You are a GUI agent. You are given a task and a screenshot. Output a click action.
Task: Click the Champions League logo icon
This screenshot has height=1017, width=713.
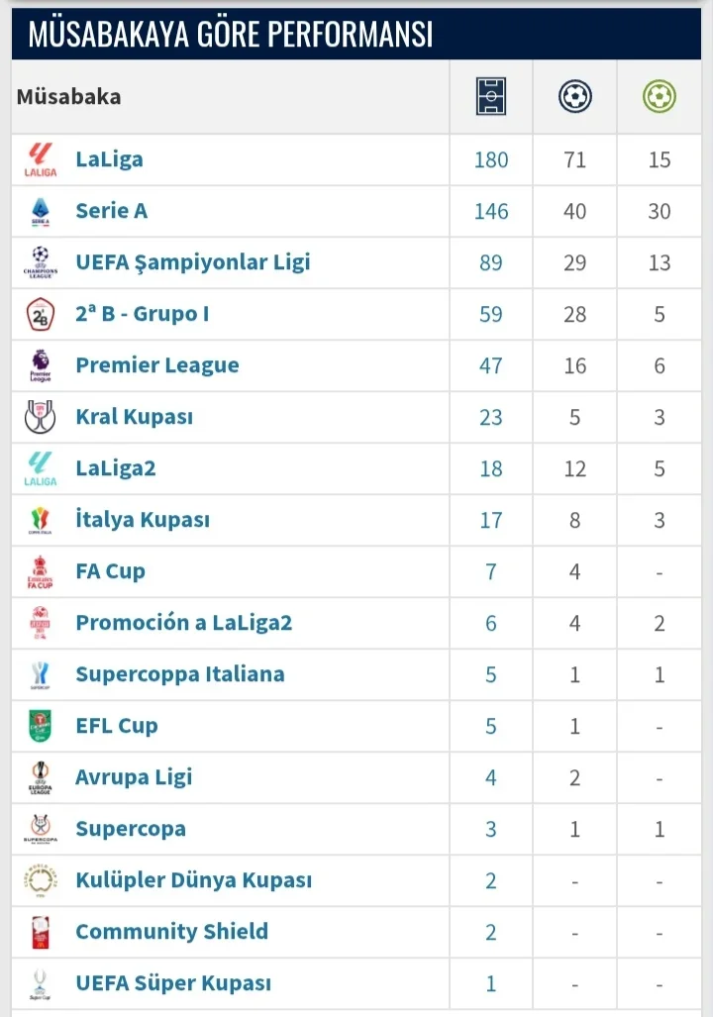pyautogui.click(x=42, y=262)
